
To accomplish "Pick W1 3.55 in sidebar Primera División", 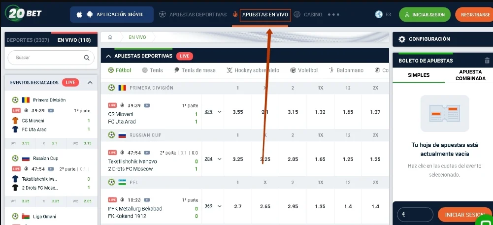I will click(x=20, y=143).
